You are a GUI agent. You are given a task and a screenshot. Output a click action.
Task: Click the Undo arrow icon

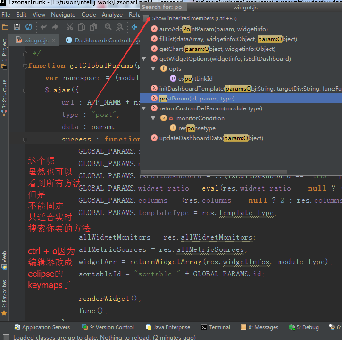[x=43, y=27]
